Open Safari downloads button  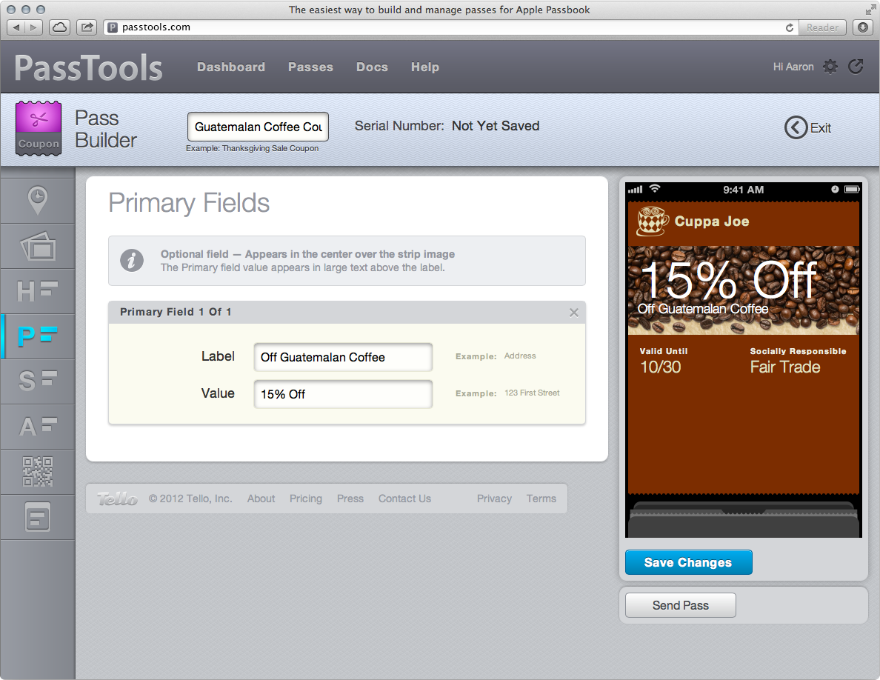pos(863,27)
